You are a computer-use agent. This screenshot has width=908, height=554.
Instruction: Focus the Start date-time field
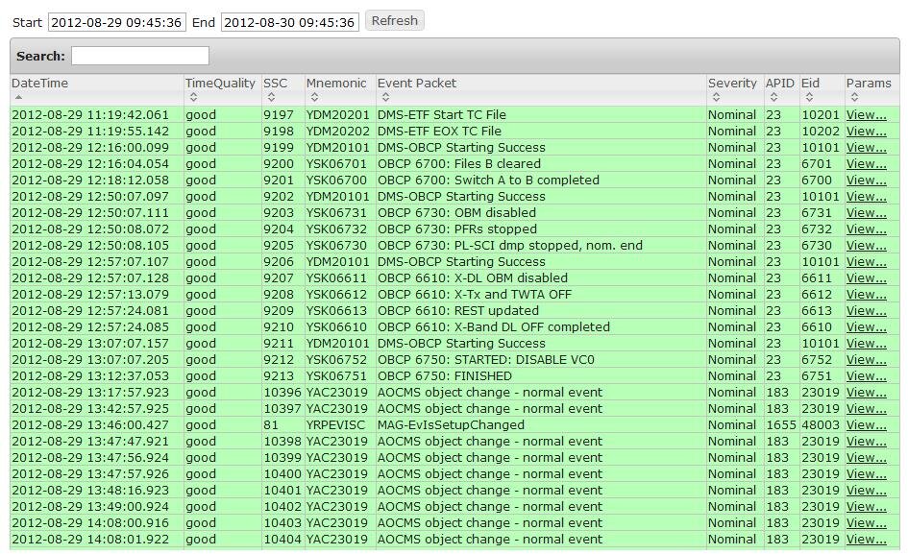tap(117, 23)
